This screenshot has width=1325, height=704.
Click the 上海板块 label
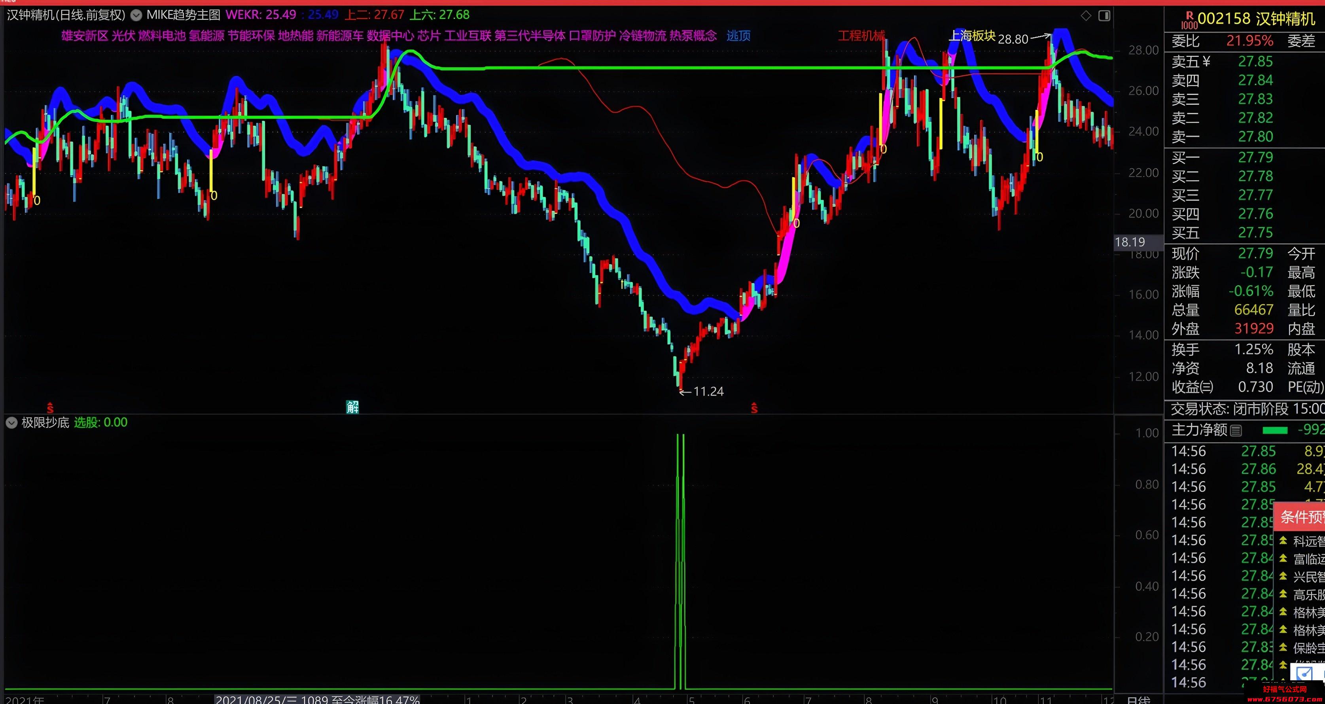(x=972, y=36)
